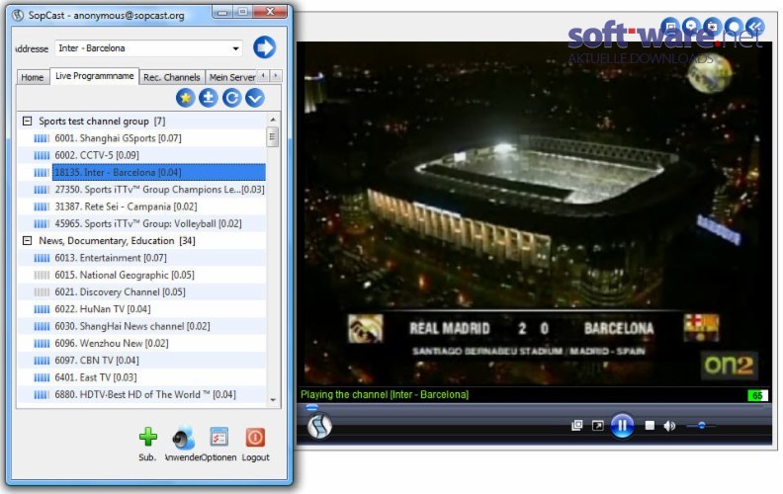783x494 pixels.
Task: Stop the video playback
Action: pos(650,425)
